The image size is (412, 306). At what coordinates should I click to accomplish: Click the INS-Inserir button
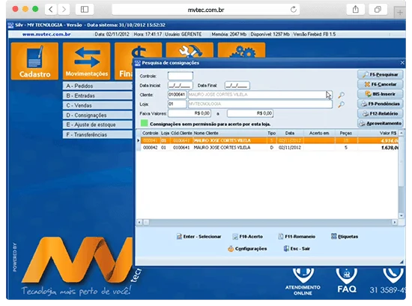coord(381,94)
